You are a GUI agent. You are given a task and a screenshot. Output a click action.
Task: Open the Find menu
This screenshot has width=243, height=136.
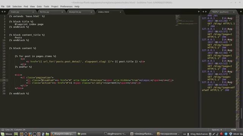coord(26,6)
